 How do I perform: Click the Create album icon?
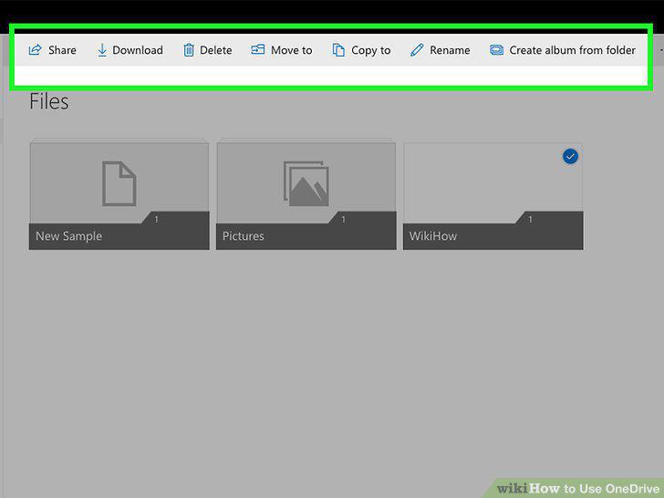496,50
